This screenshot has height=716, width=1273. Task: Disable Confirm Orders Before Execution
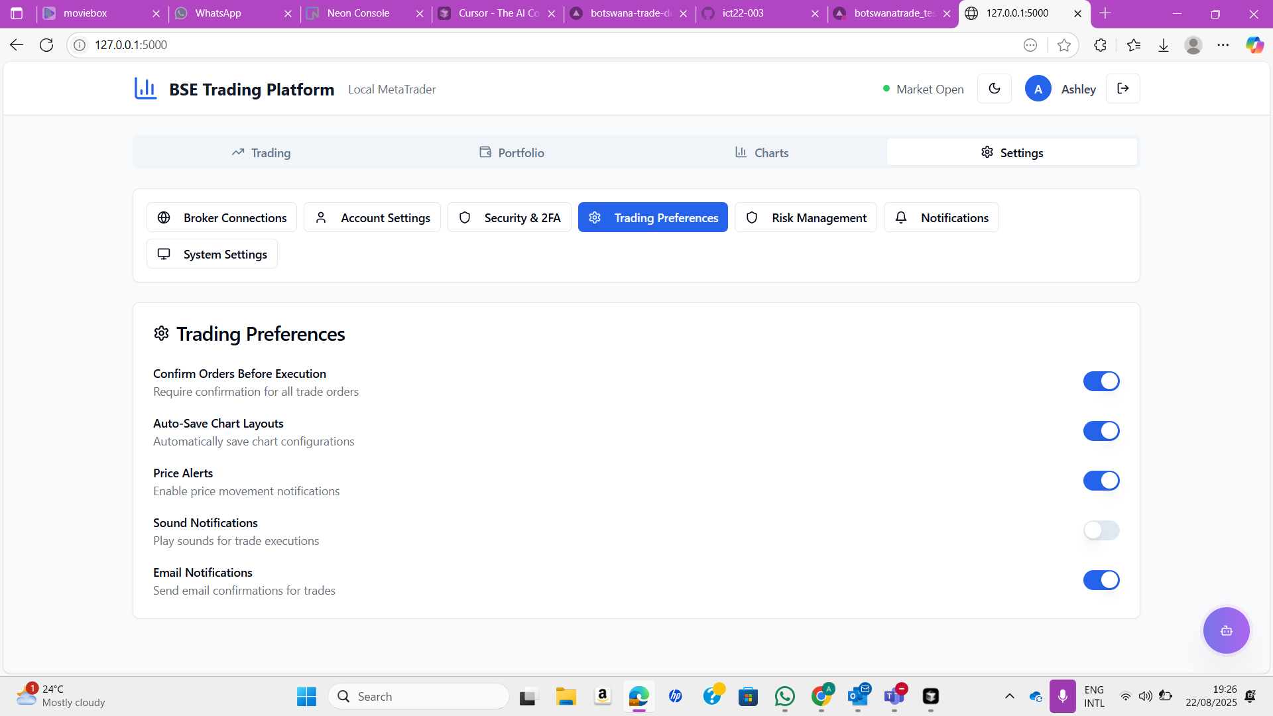pos(1101,381)
